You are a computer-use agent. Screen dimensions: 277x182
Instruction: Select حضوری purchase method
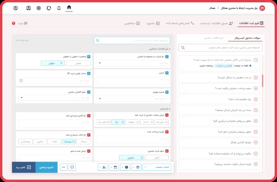pyautogui.click(x=132, y=157)
